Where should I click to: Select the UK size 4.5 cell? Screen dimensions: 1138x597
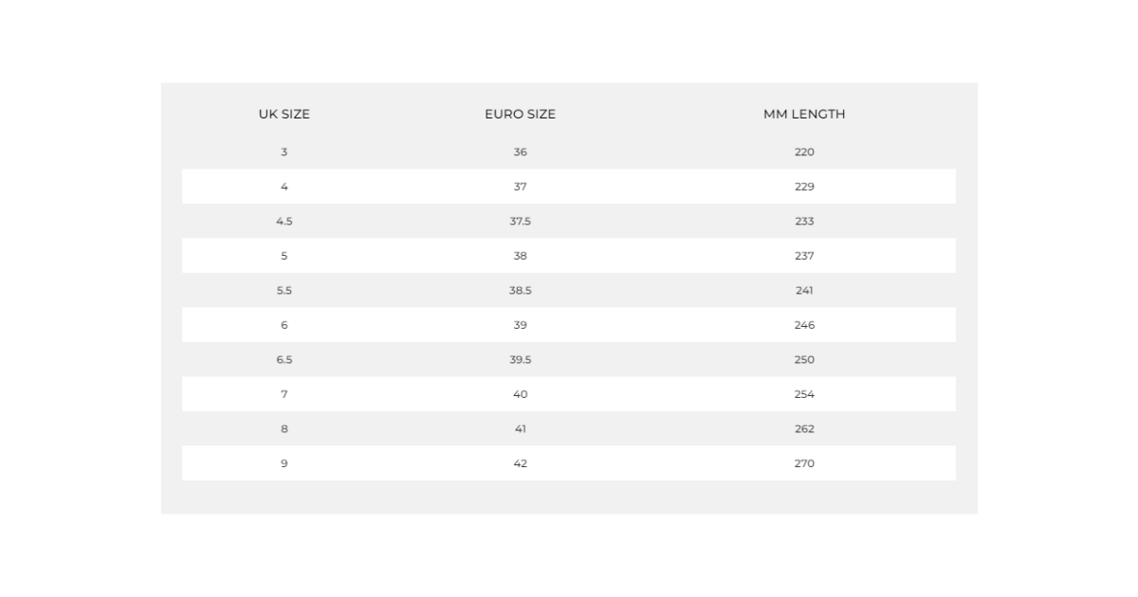pos(284,221)
